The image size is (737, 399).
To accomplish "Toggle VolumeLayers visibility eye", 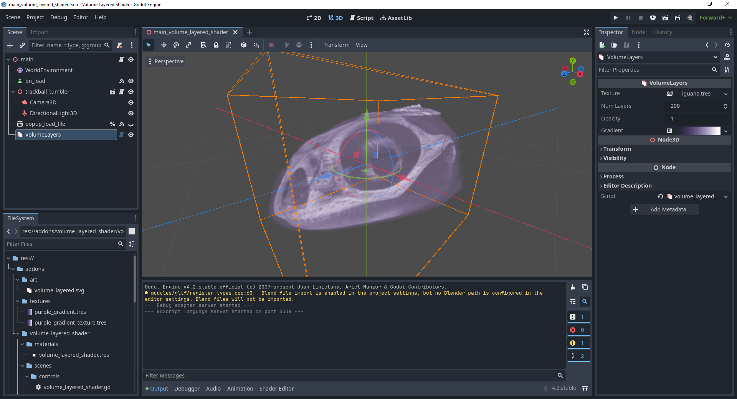I will pos(131,135).
